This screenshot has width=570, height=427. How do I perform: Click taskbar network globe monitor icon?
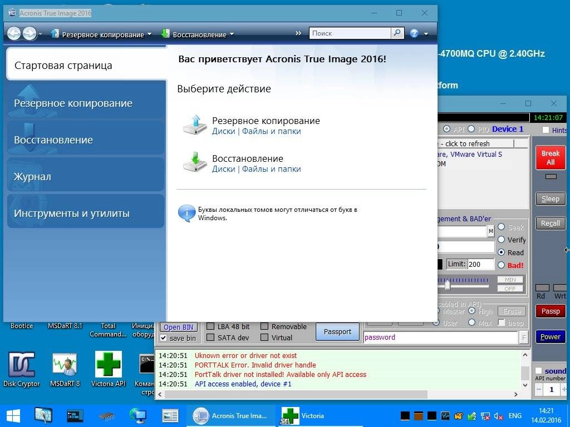[138, 416]
